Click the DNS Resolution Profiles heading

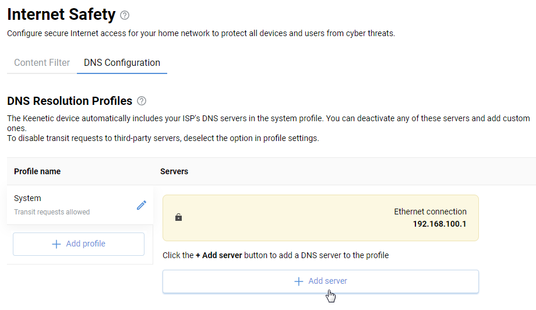tap(69, 101)
